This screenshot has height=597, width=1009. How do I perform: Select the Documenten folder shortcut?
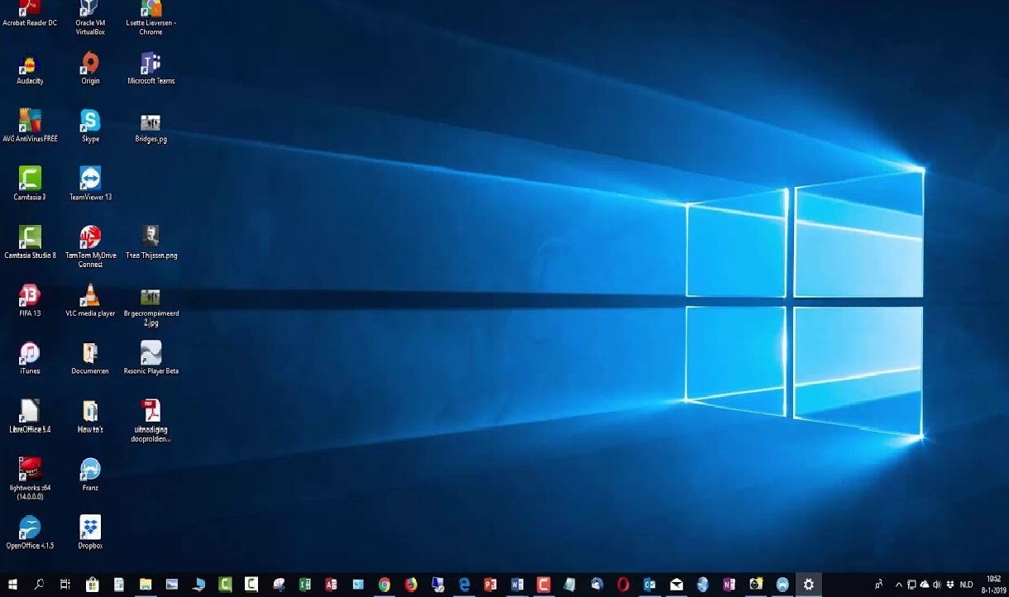pyautogui.click(x=90, y=358)
